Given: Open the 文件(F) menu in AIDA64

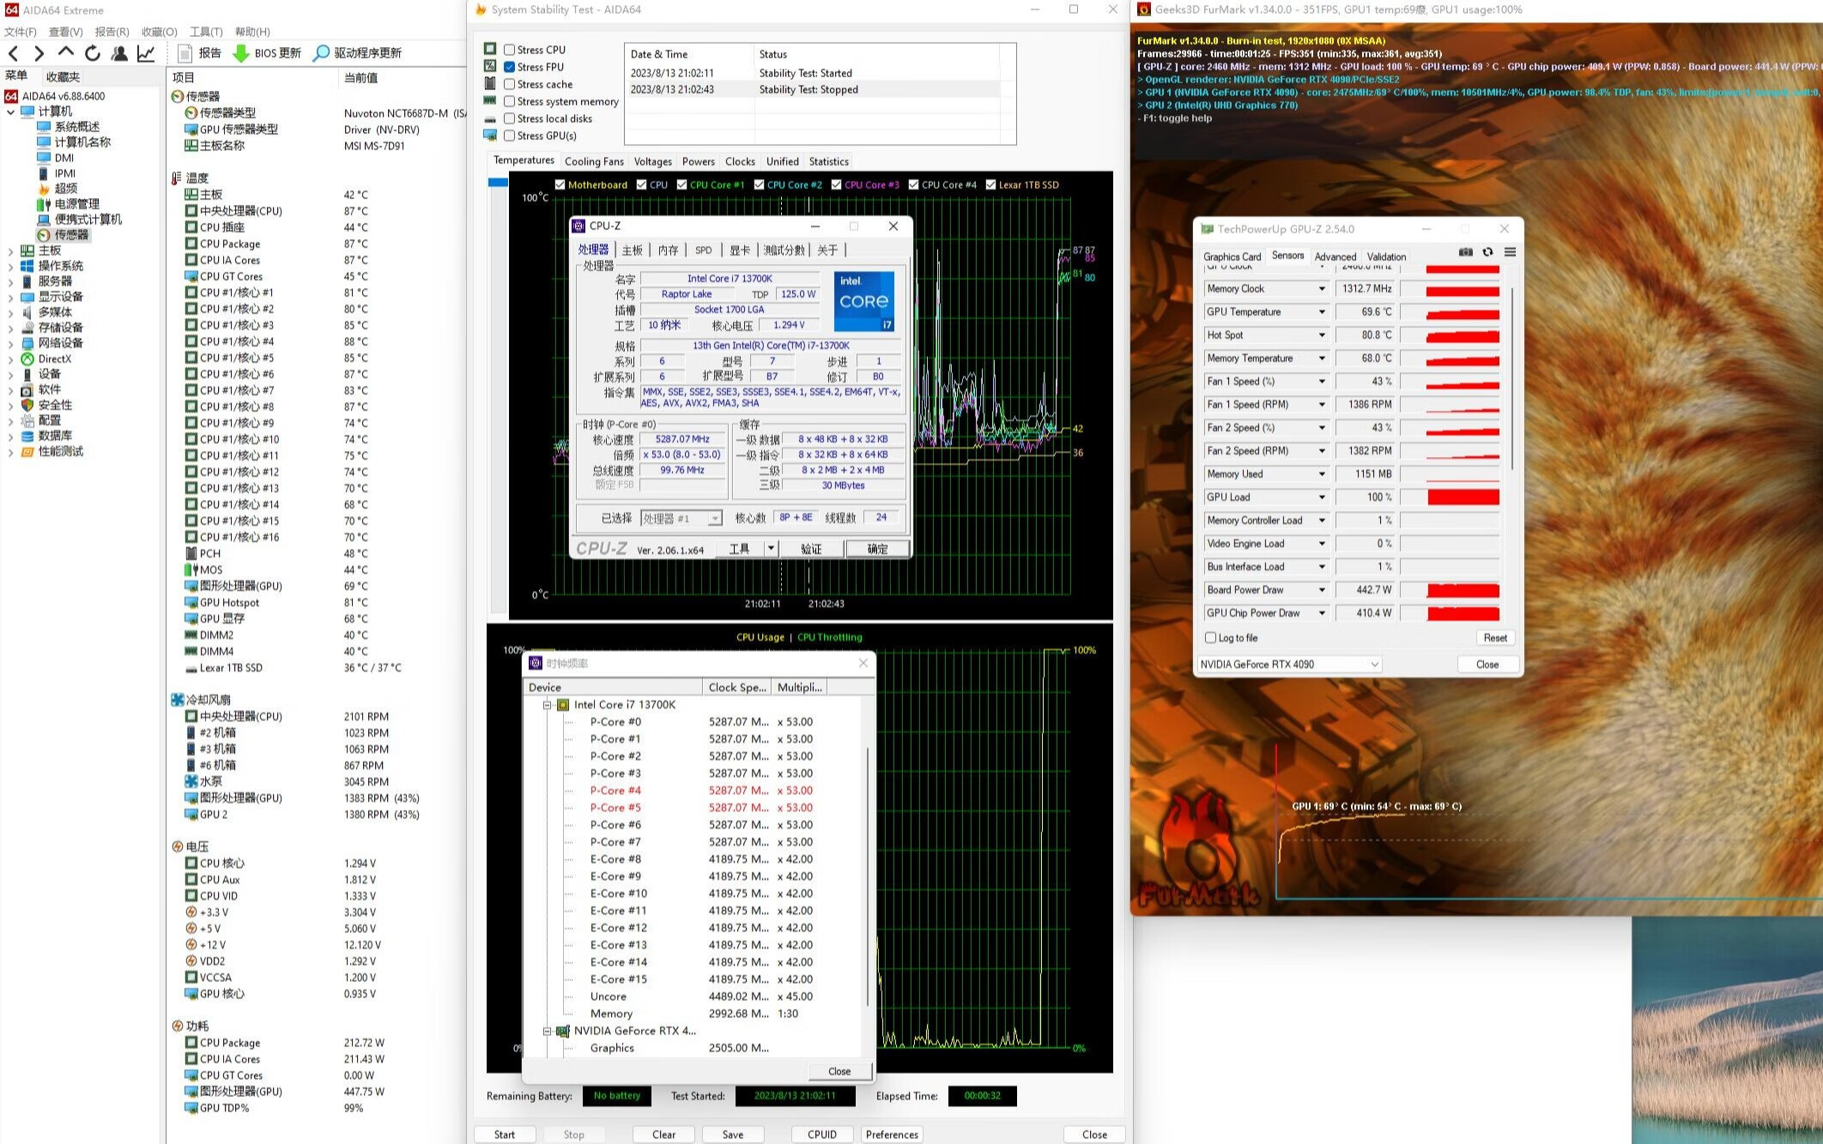Looking at the screenshot, I should [x=21, y=32].
